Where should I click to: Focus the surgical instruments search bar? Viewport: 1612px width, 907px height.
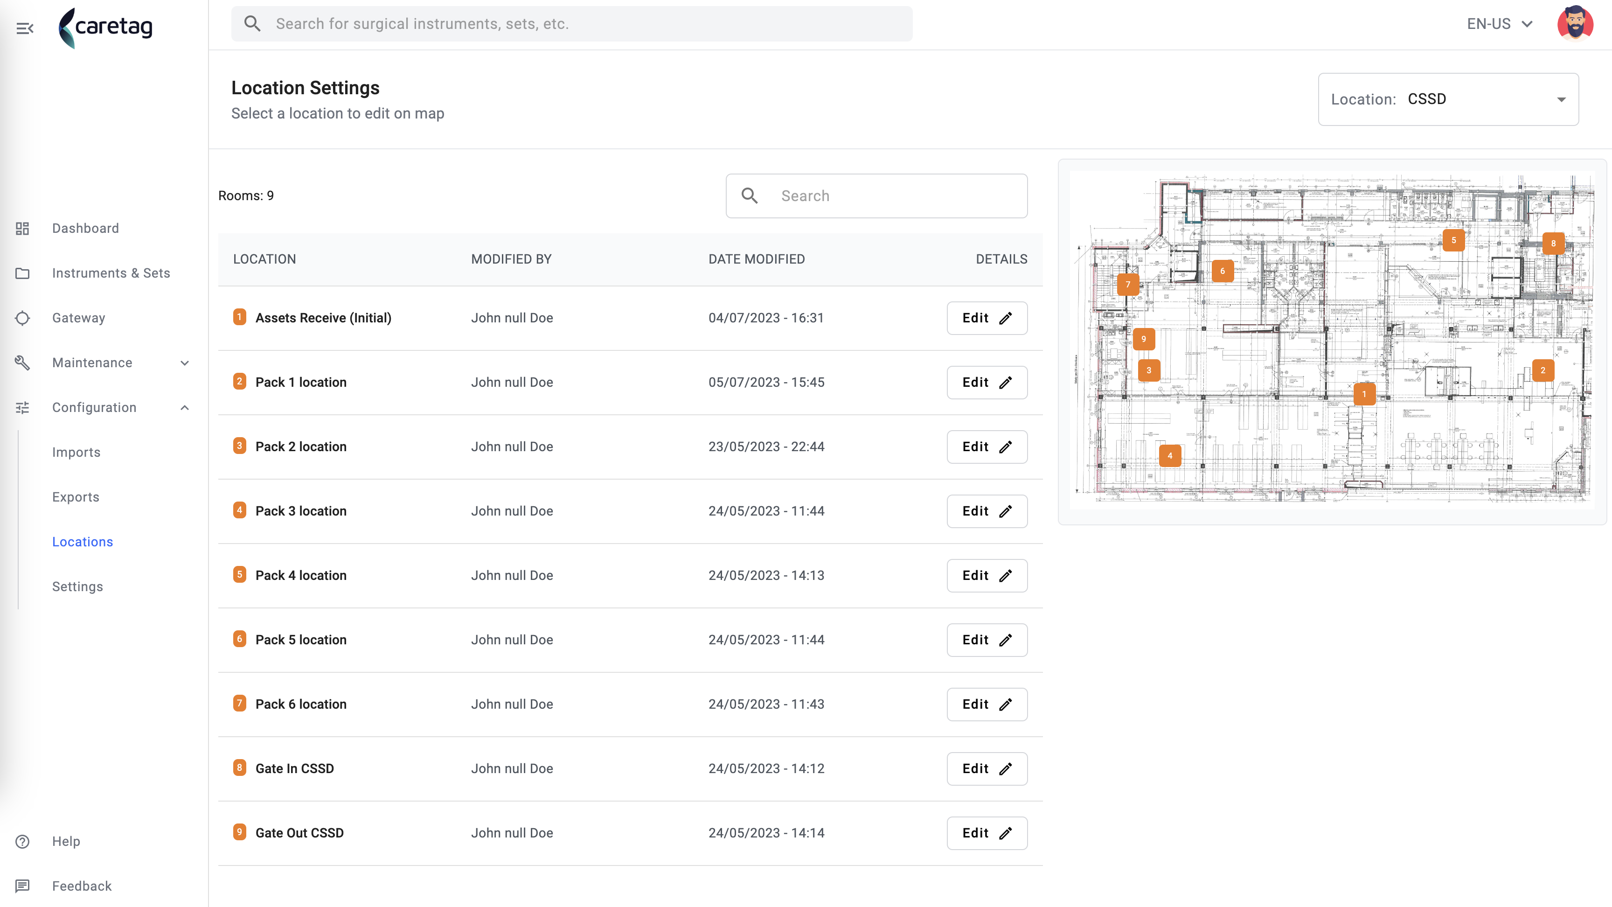(x=571, y=24)
